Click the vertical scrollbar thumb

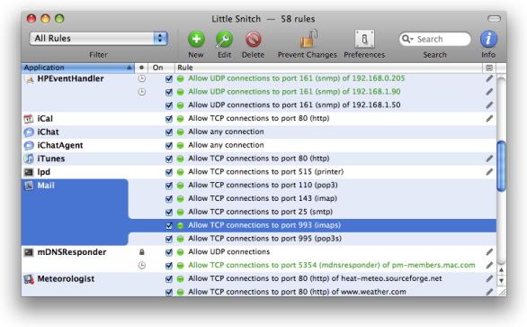[x=501, y=167]
